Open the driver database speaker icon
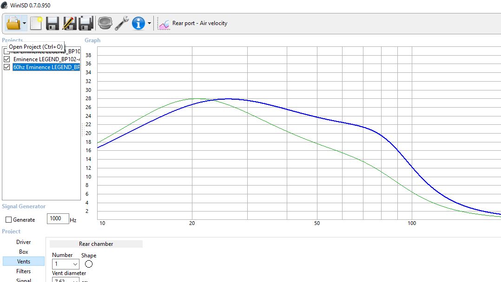Screen dimensions: 501x282 coord(105,23)
